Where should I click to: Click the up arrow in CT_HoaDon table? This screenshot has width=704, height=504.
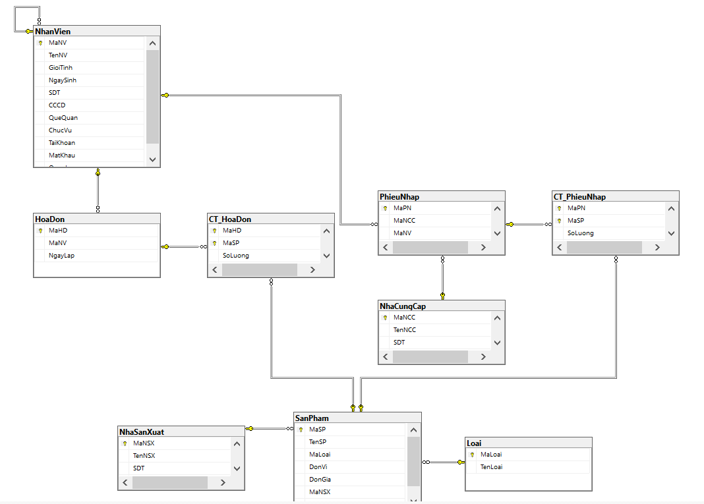326,231
